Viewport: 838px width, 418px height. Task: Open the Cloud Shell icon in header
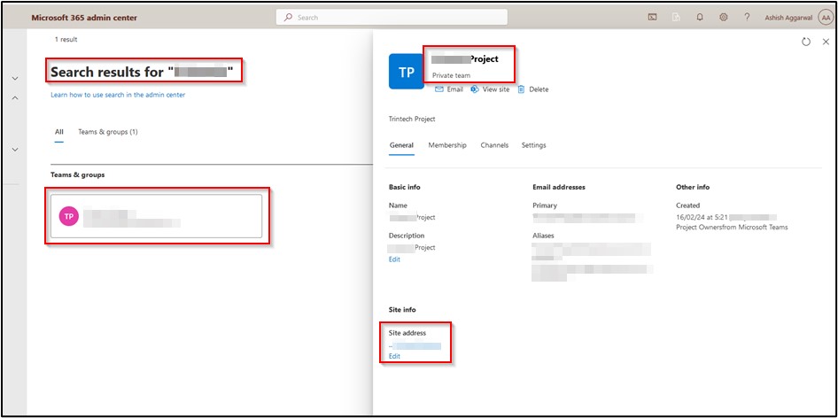pyautogui.click(x=652, y=17)
